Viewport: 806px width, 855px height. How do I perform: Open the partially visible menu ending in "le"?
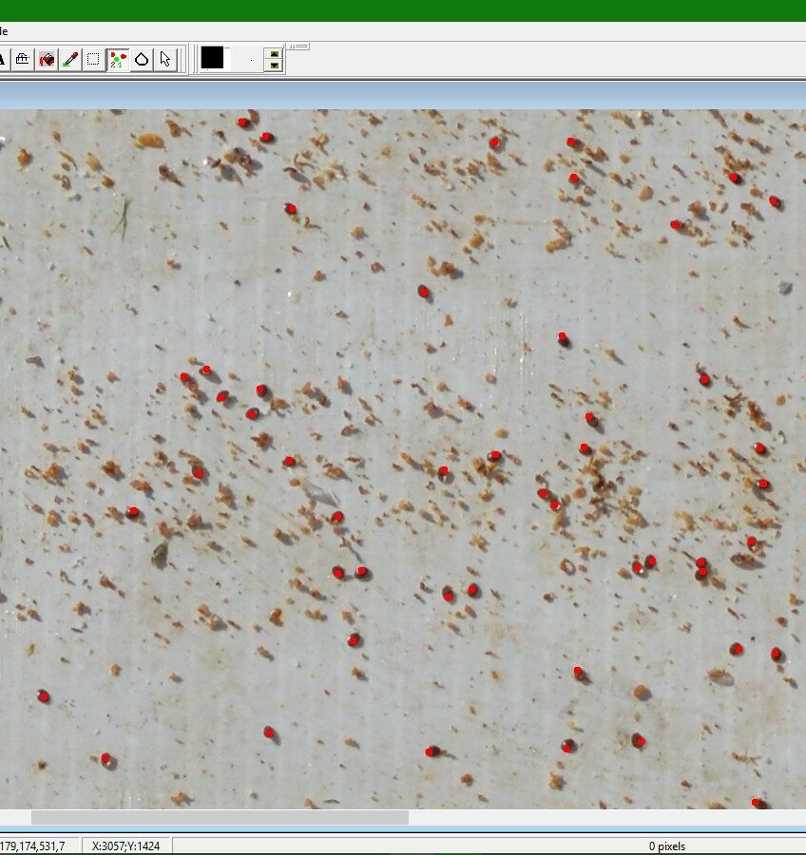tap(4, 31)
